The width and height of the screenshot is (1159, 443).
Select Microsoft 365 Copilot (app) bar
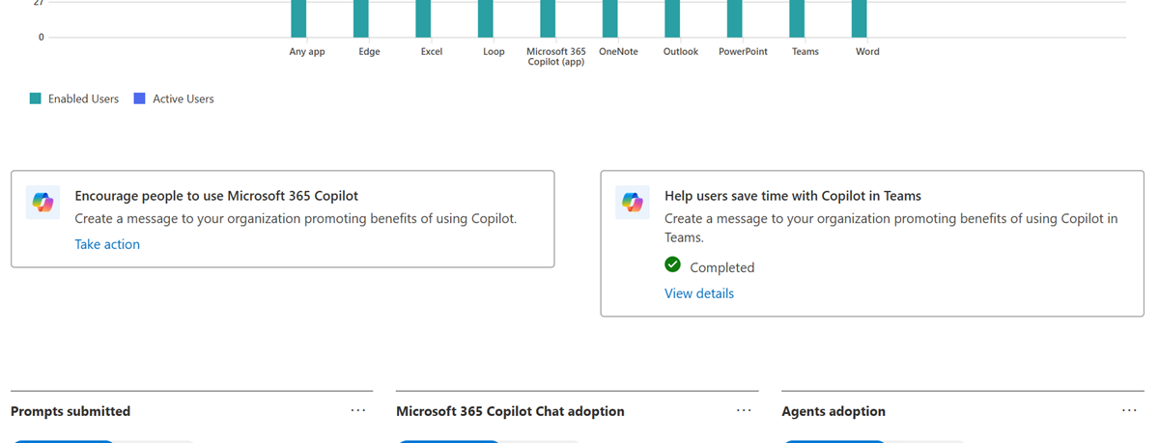tap(548, 18)
